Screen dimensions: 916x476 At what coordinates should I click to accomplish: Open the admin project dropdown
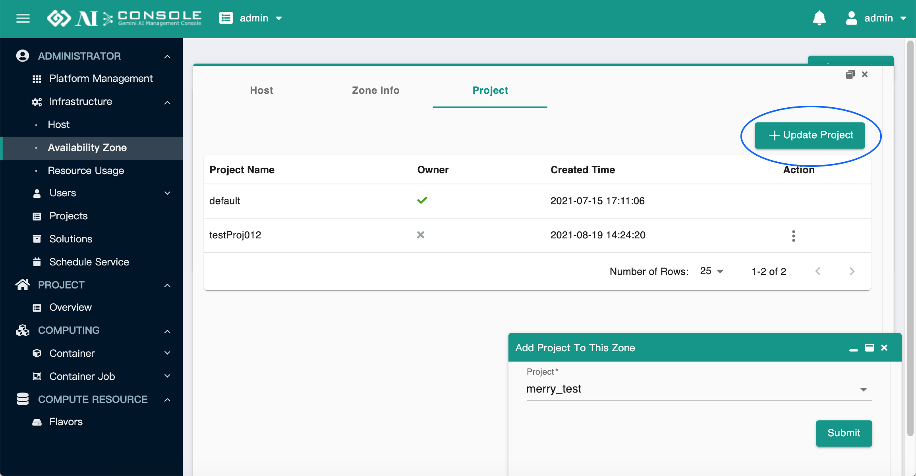click(x=261, y=18)
